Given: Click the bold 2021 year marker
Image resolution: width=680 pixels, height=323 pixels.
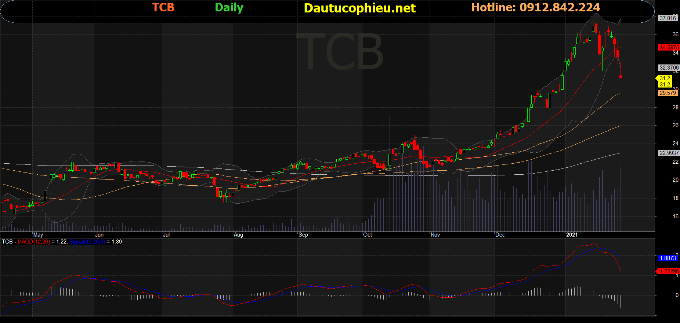Looking at the screenshot, I should [x=572, y=235].
